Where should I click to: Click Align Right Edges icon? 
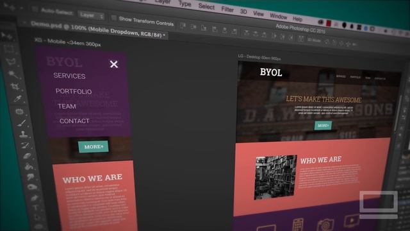[x=234, y=31]
